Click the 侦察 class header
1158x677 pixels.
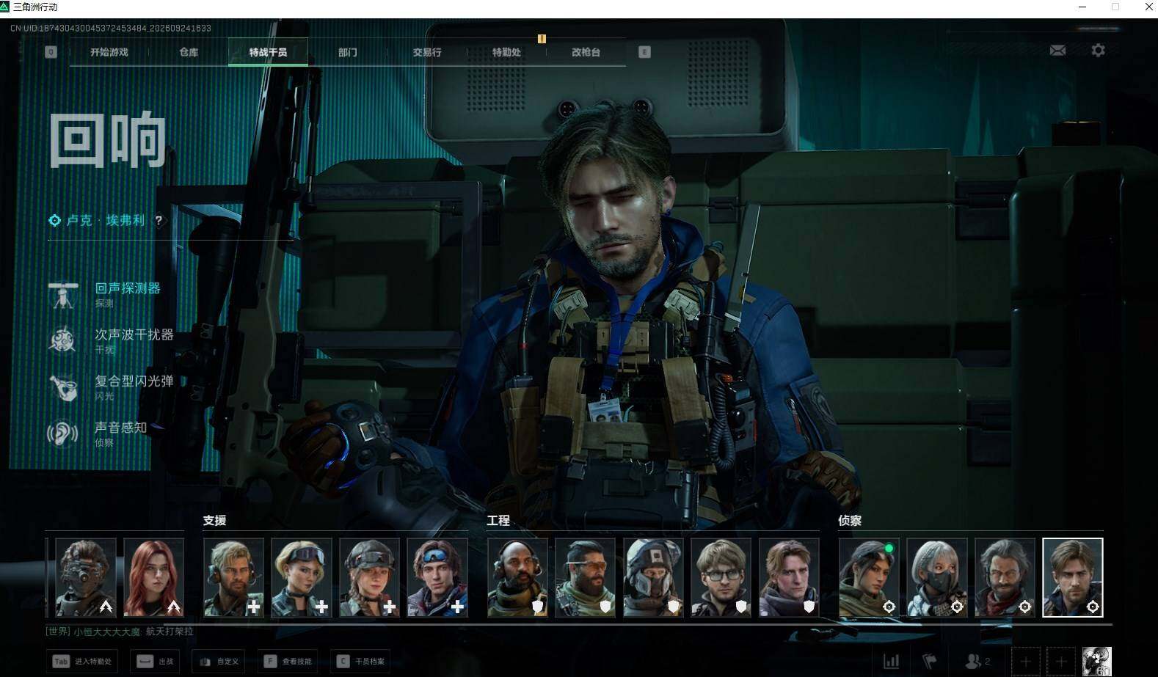click(850, 520)
